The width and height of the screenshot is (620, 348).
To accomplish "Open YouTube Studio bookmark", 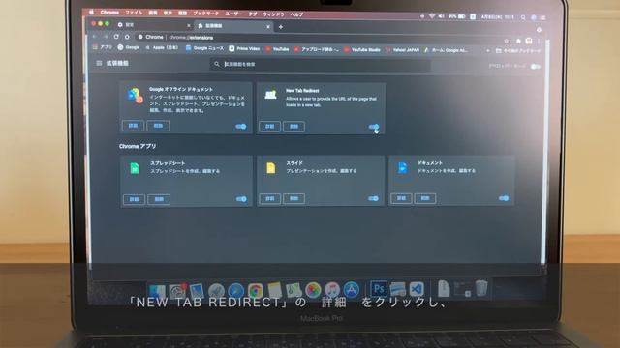I will point(362,49).
